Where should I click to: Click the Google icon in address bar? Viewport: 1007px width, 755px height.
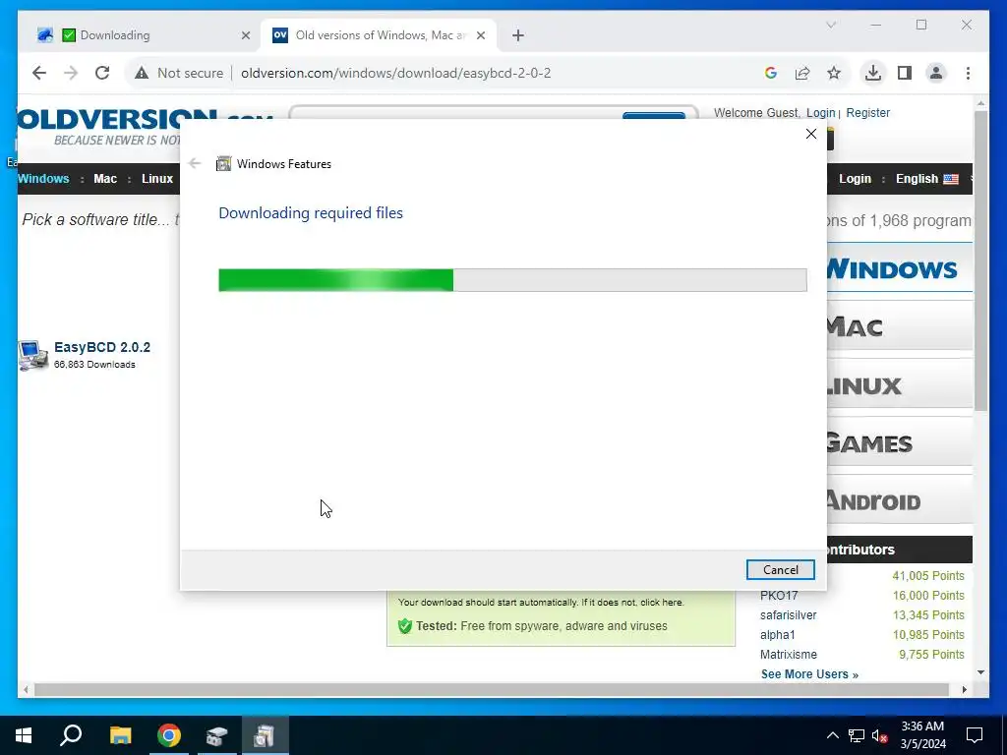coord(771,73)
